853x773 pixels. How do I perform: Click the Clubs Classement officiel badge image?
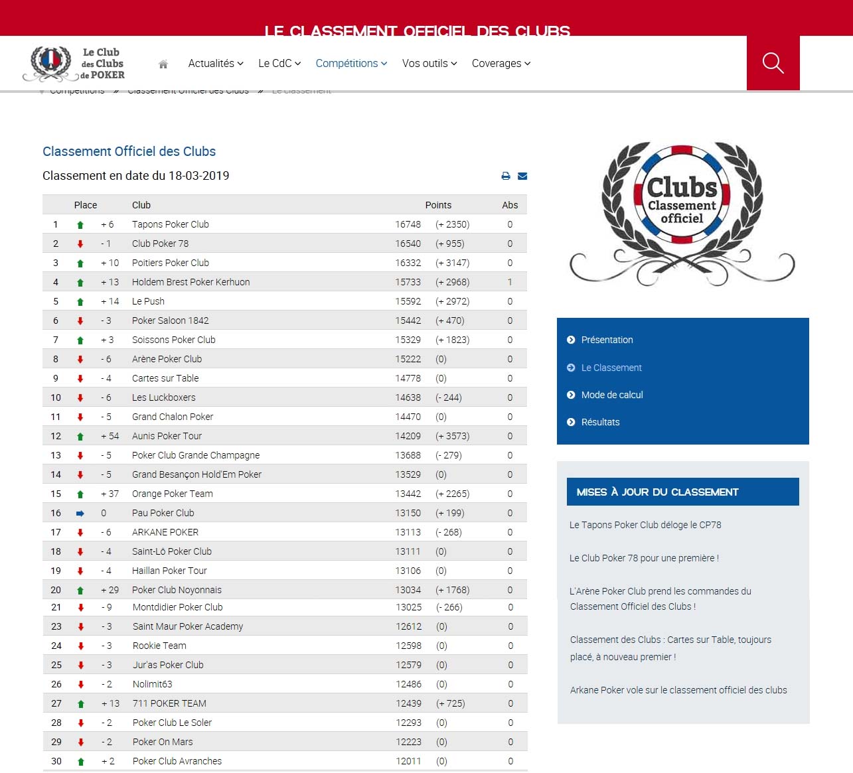click(682, 211)
